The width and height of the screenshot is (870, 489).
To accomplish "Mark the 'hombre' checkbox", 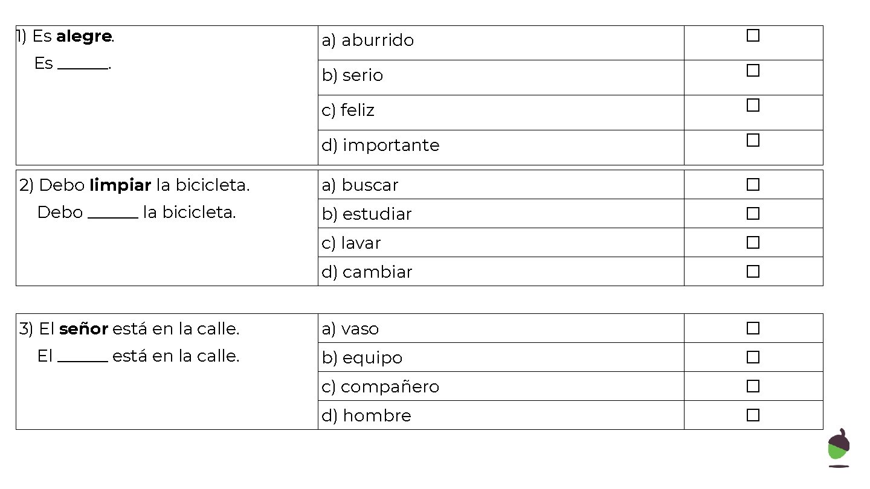I will pos(753,415).
